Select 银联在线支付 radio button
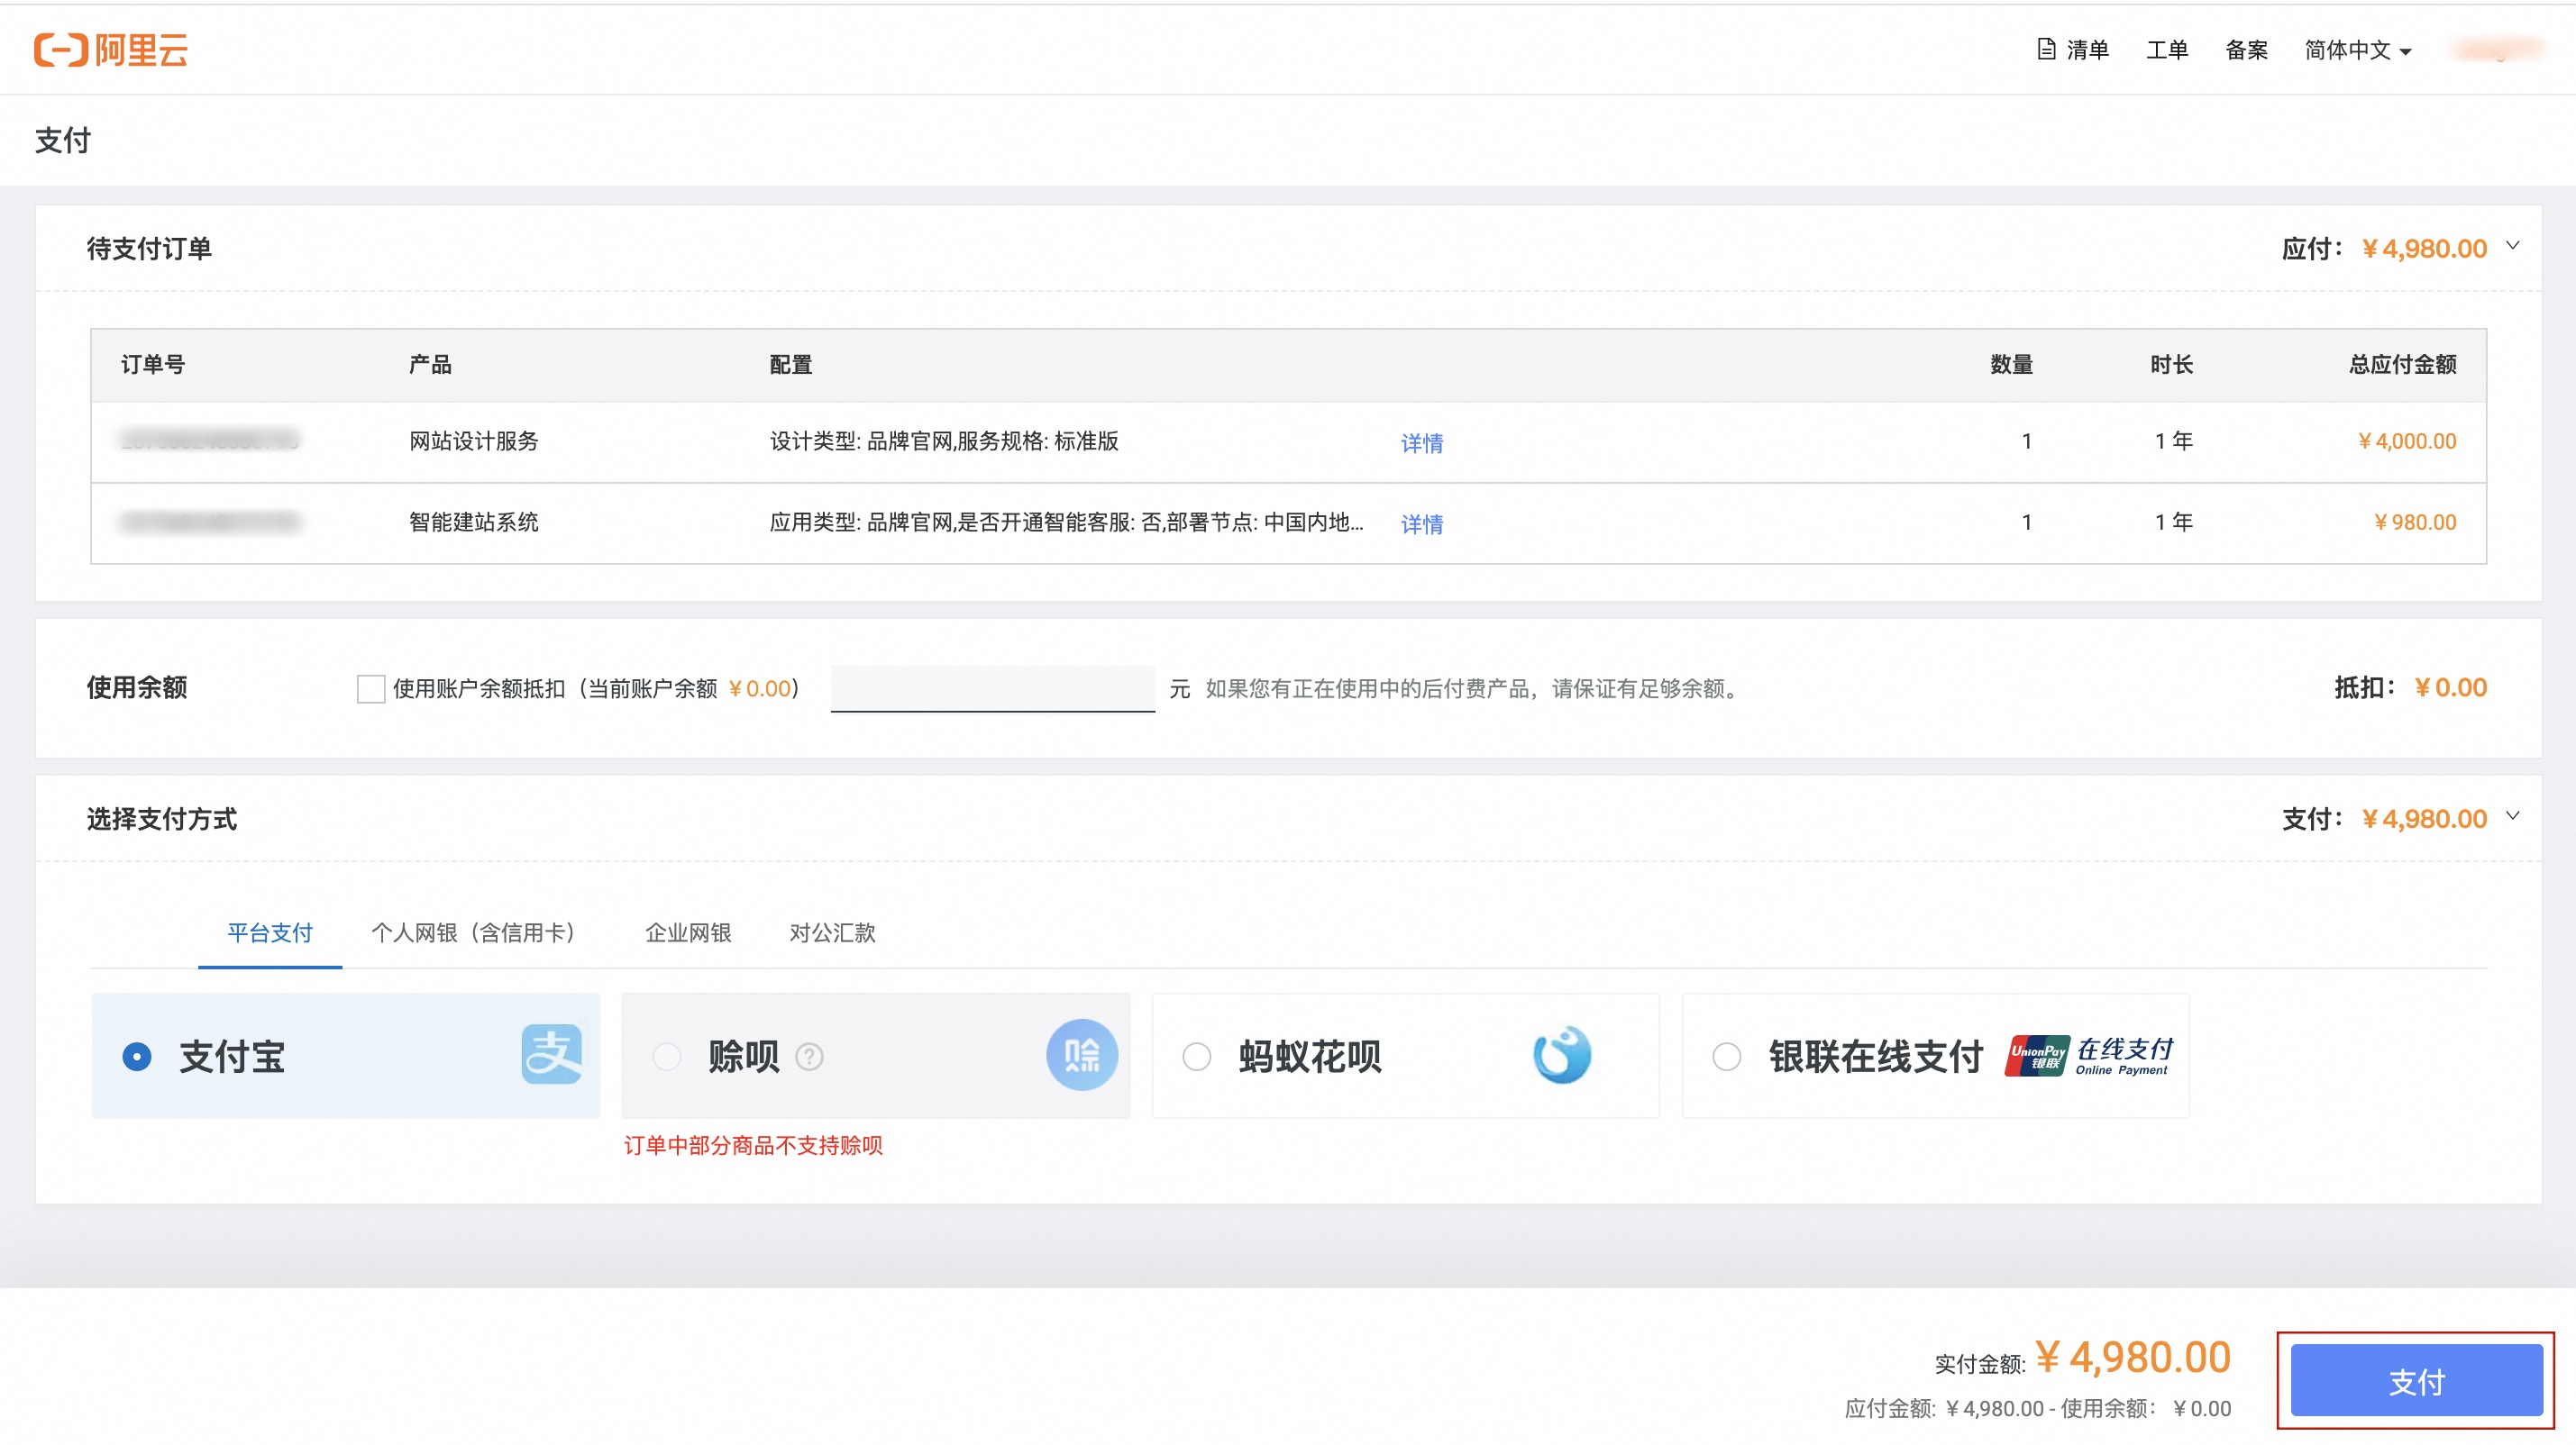 point(1727,1056)
